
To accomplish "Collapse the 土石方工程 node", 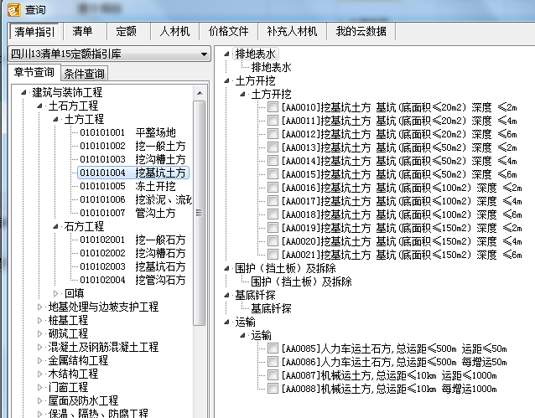I will [39, 106].
